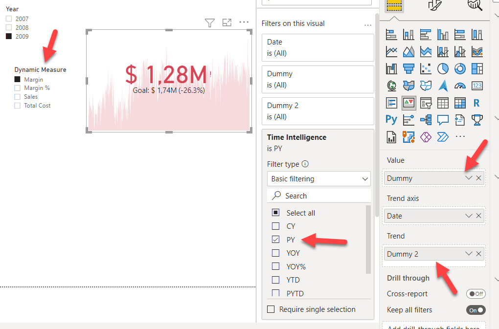Image resolution: width=499 pixels, height=329 pixels.
Task: Select the trophy Metrics visual
Action: (x=477, y=120)
